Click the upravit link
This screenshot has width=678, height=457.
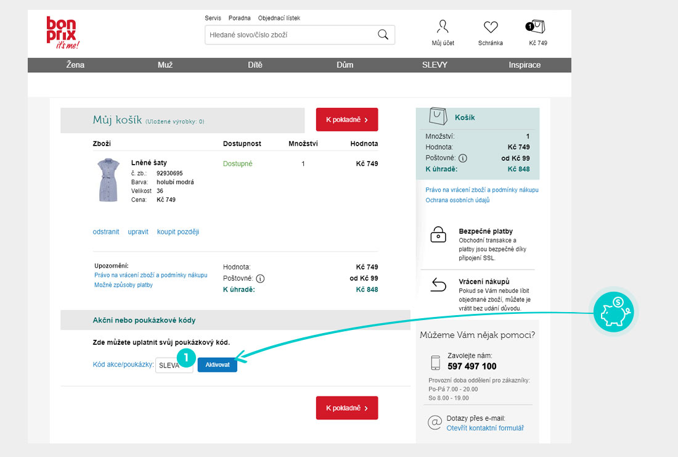[x=138, y=232]
